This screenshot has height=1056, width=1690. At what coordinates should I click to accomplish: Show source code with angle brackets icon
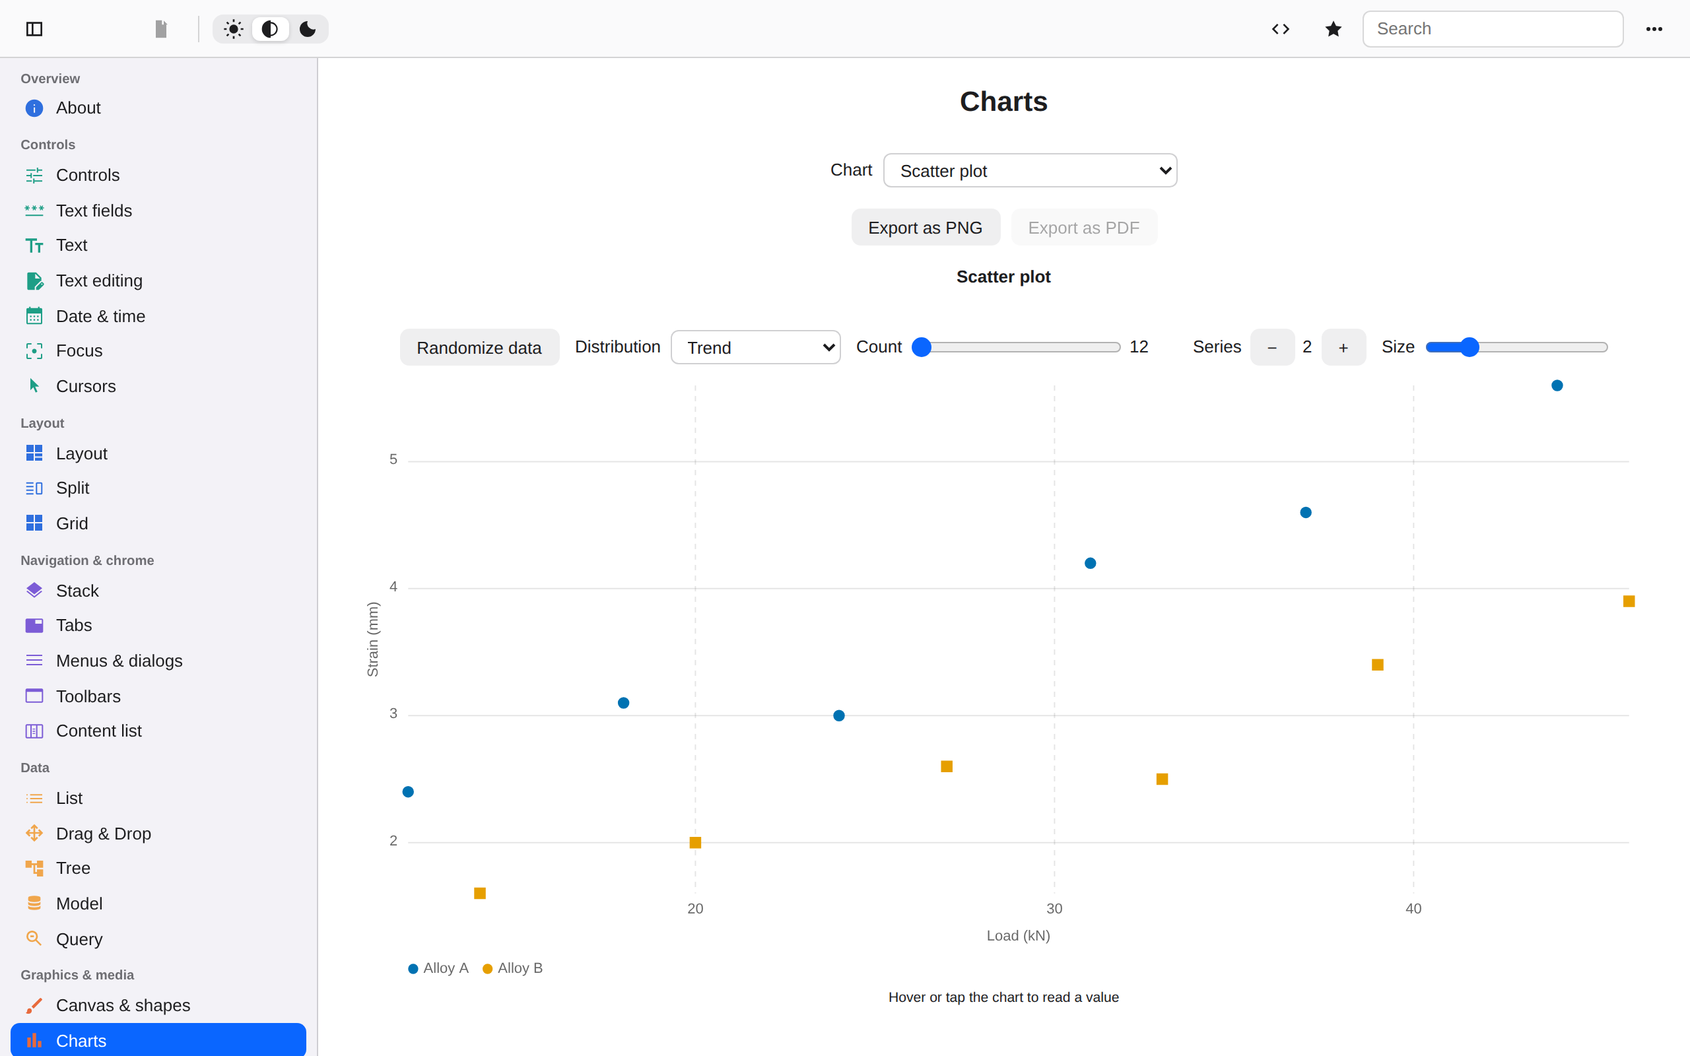click(1280, 28)
